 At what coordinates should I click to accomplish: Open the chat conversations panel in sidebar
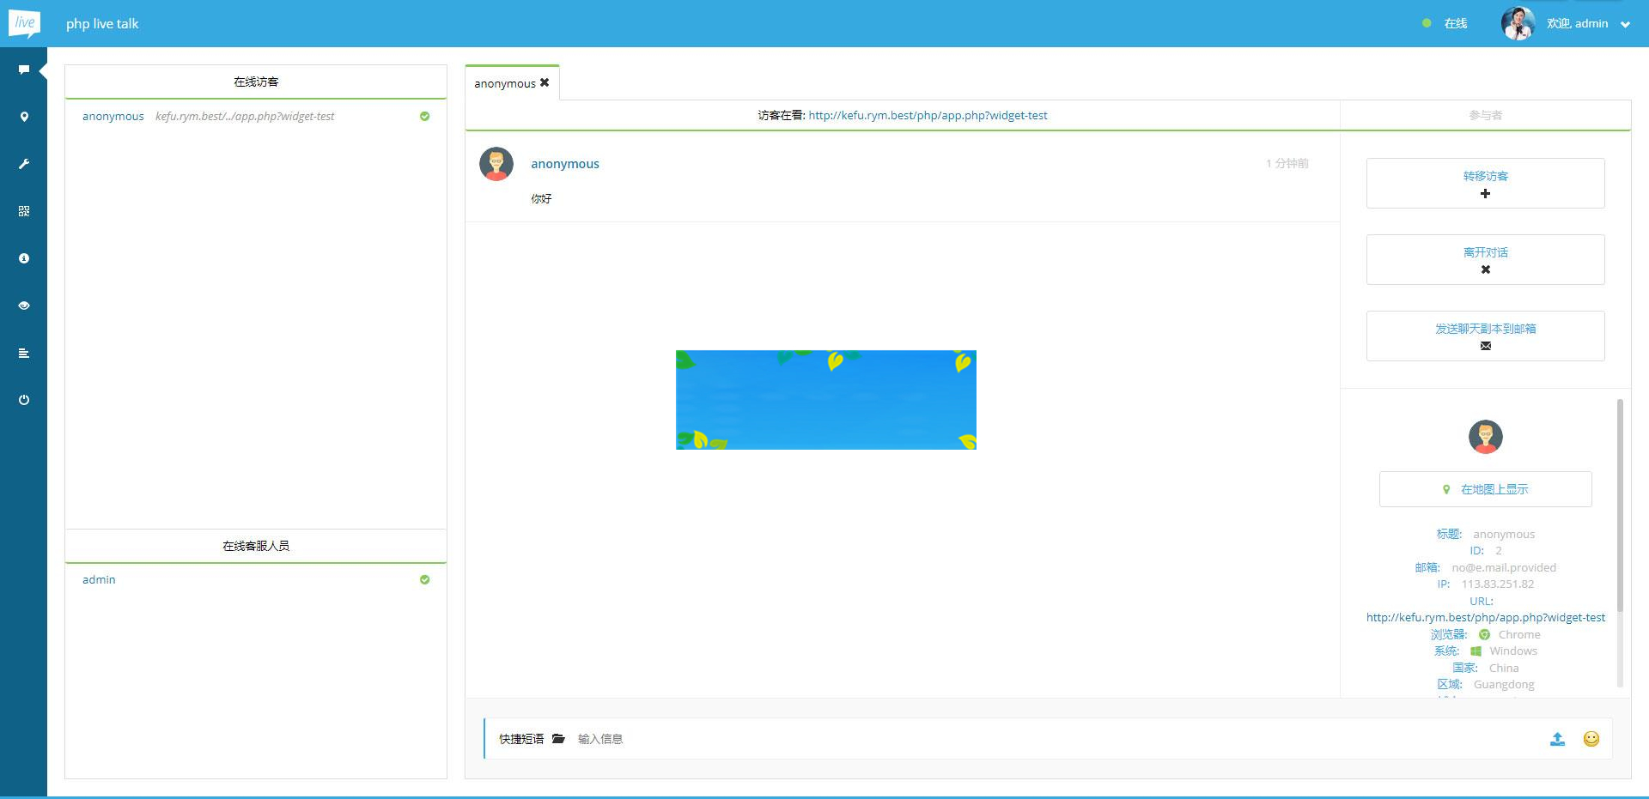point(24,70)
